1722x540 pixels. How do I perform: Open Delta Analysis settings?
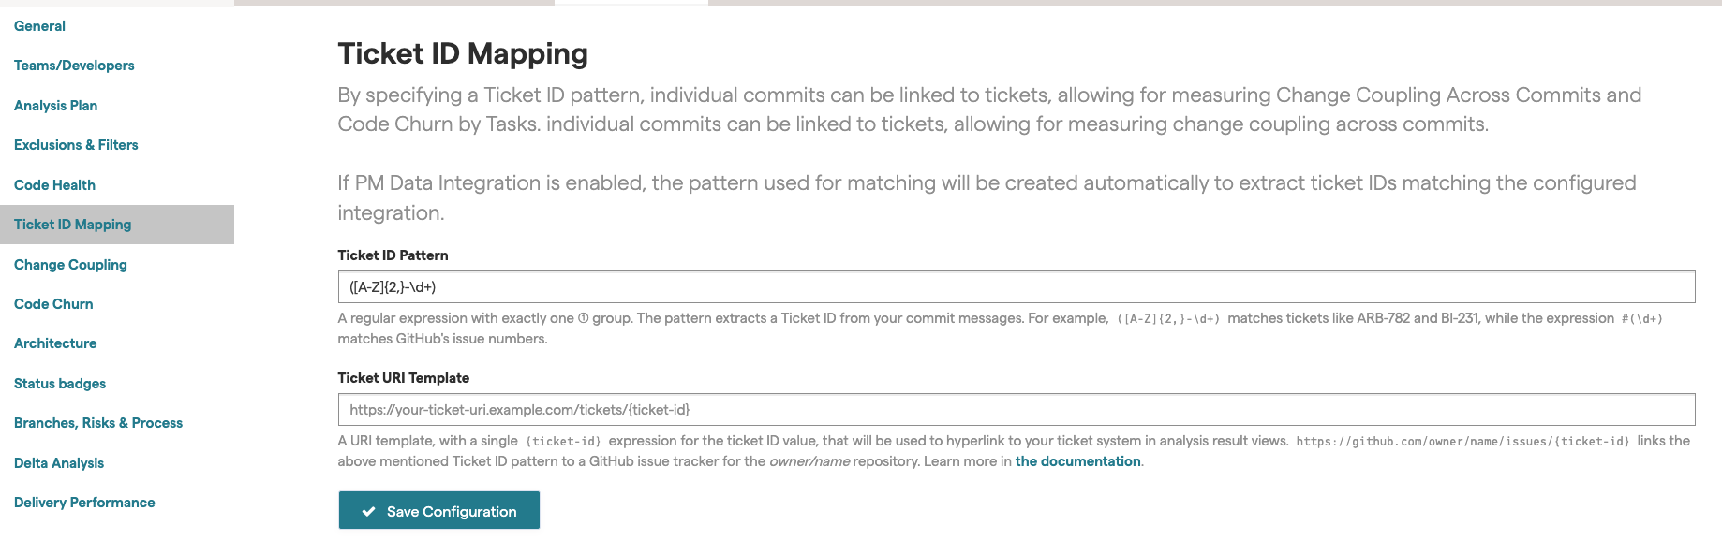(59, 463)
